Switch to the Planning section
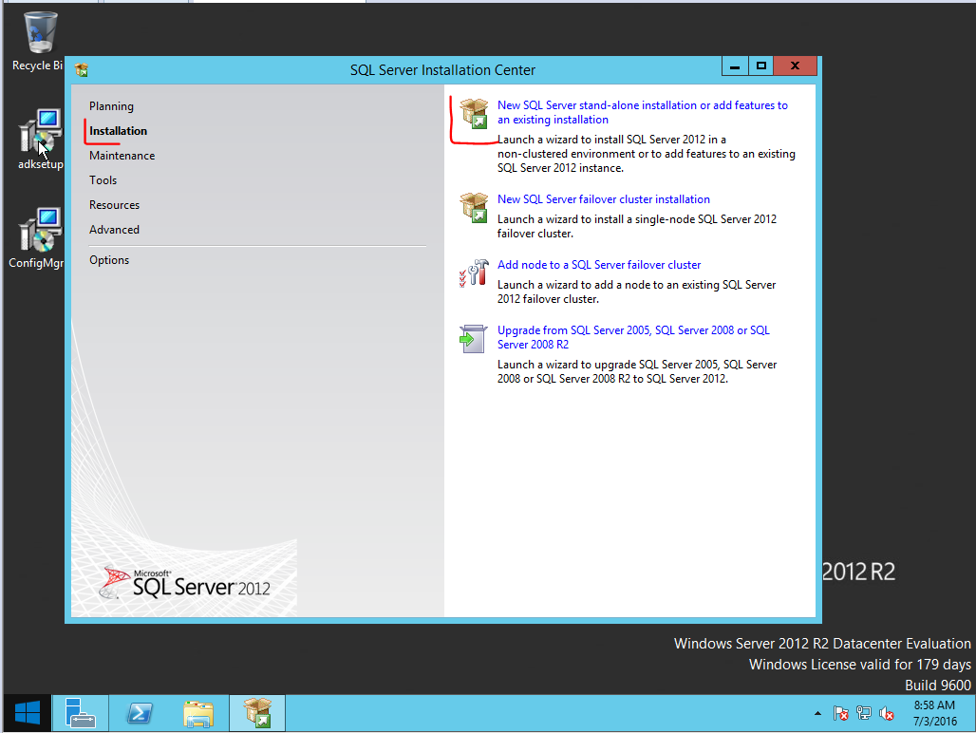This screenshot has width=976, height=733. click(x=111, y=106)
